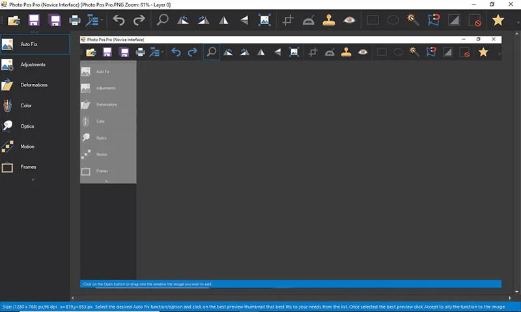Activate the Magic Wand tool in main toolbar
Image resolution: width=521 pixels, height=312 pixels.
[413, 20]
